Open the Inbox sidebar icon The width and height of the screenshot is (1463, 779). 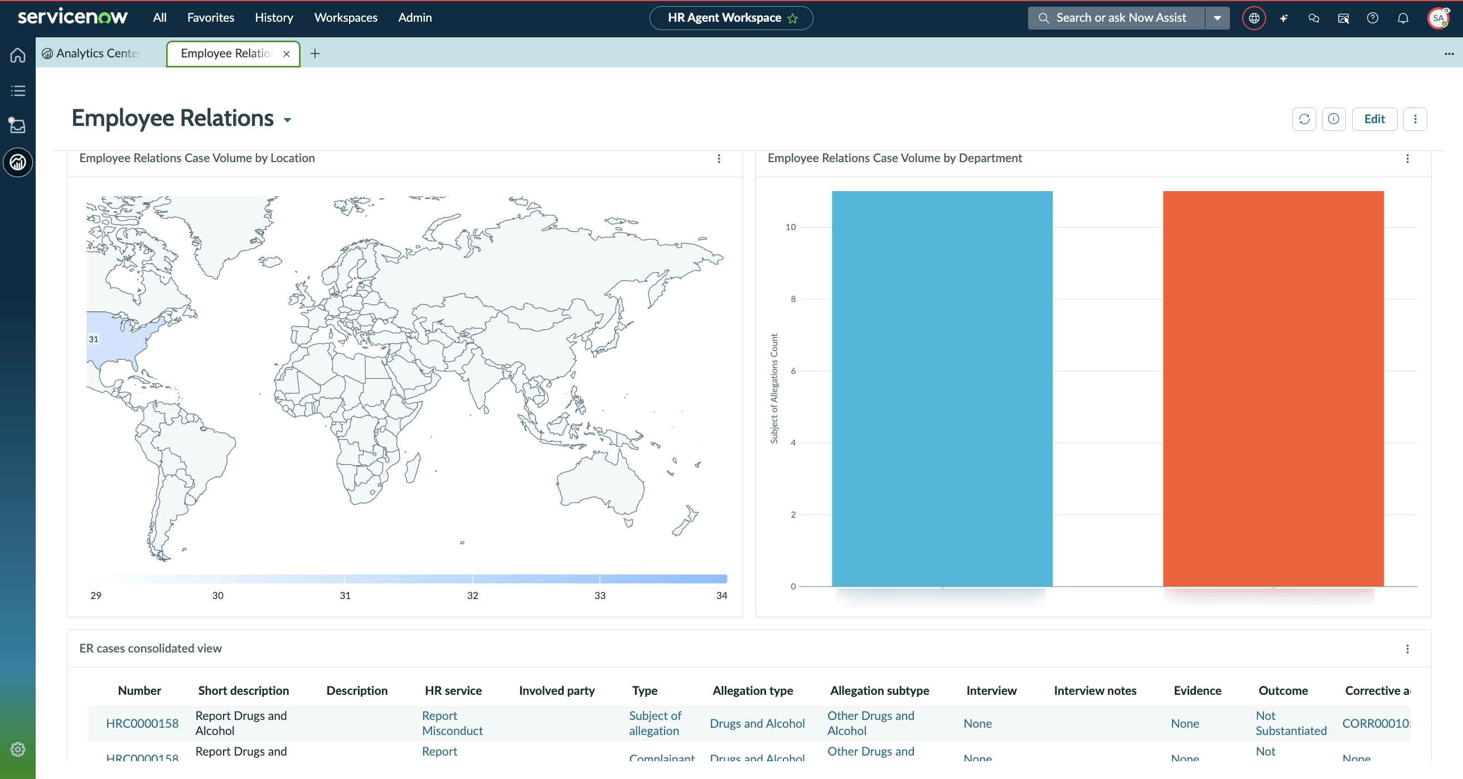coord(18,125)
